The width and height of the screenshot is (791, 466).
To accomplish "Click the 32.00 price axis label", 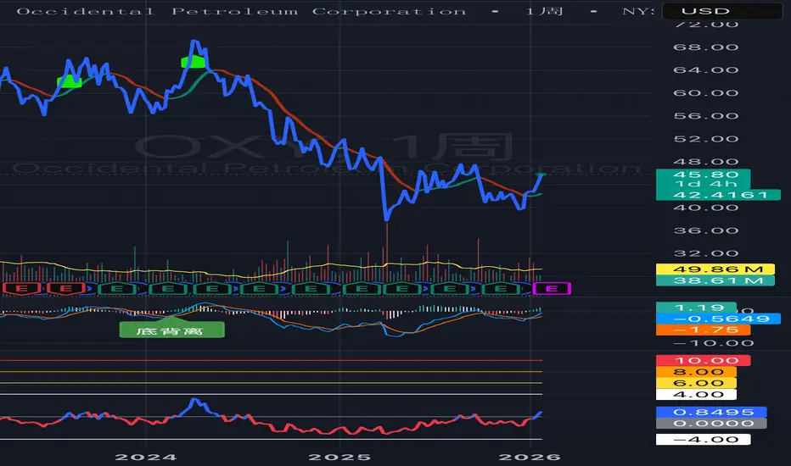I will click(706, 253).
